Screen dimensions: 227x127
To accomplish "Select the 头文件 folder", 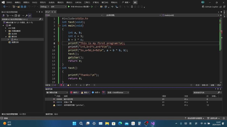I will (14, 34).
